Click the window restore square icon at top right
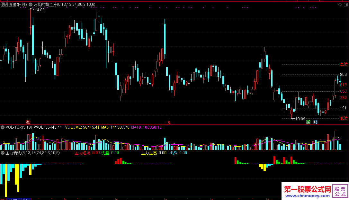Viewport: 349px width, 200px height. (x=346, y=5)
